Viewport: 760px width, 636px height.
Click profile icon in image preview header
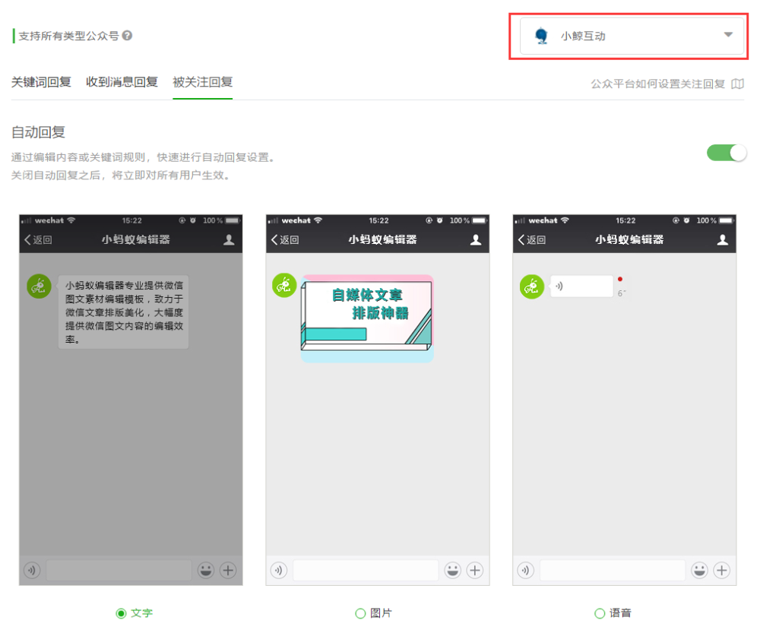click(x=476, y=239)
